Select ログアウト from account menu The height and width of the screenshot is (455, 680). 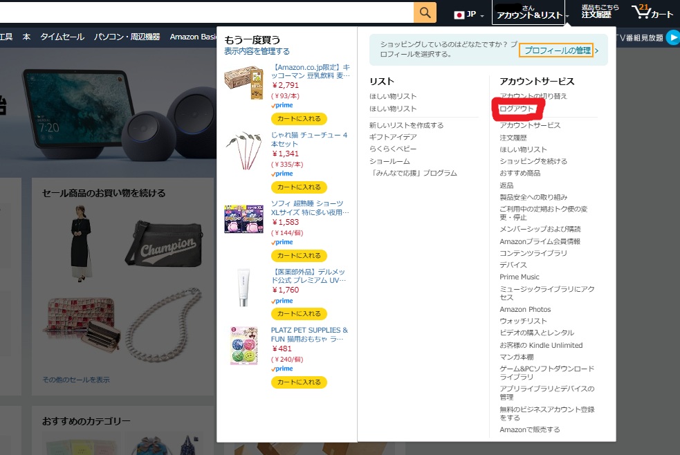point(517,109)
